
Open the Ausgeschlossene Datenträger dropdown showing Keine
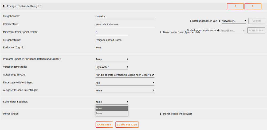click(125, 90)
